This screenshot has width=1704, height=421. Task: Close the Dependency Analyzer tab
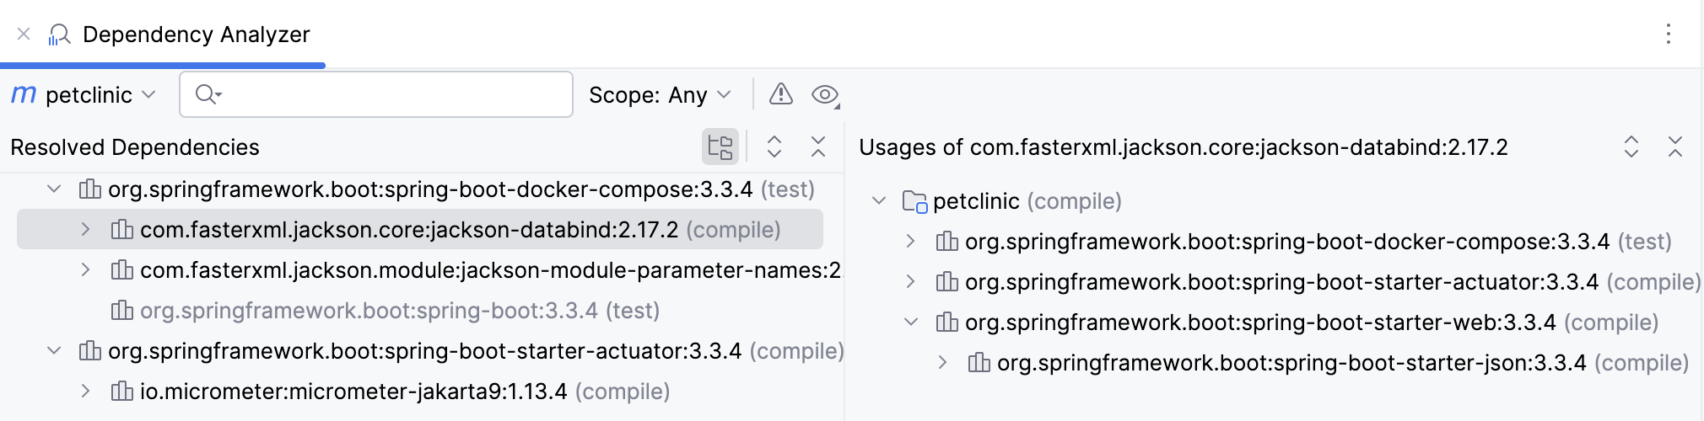24,35
